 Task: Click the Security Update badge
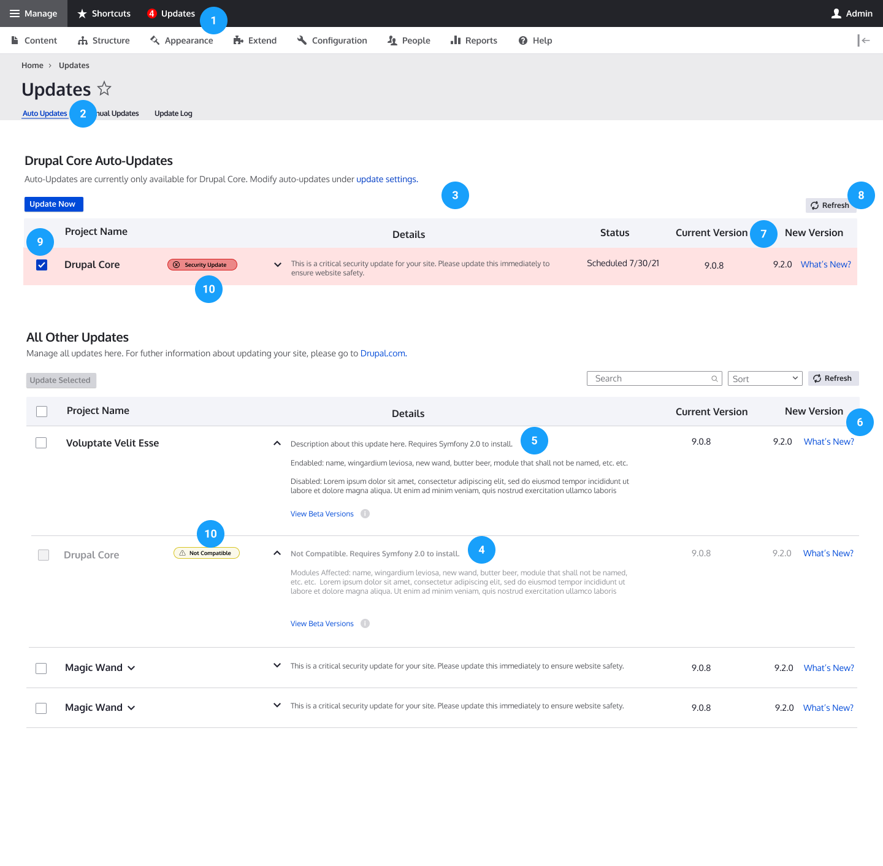202,265
